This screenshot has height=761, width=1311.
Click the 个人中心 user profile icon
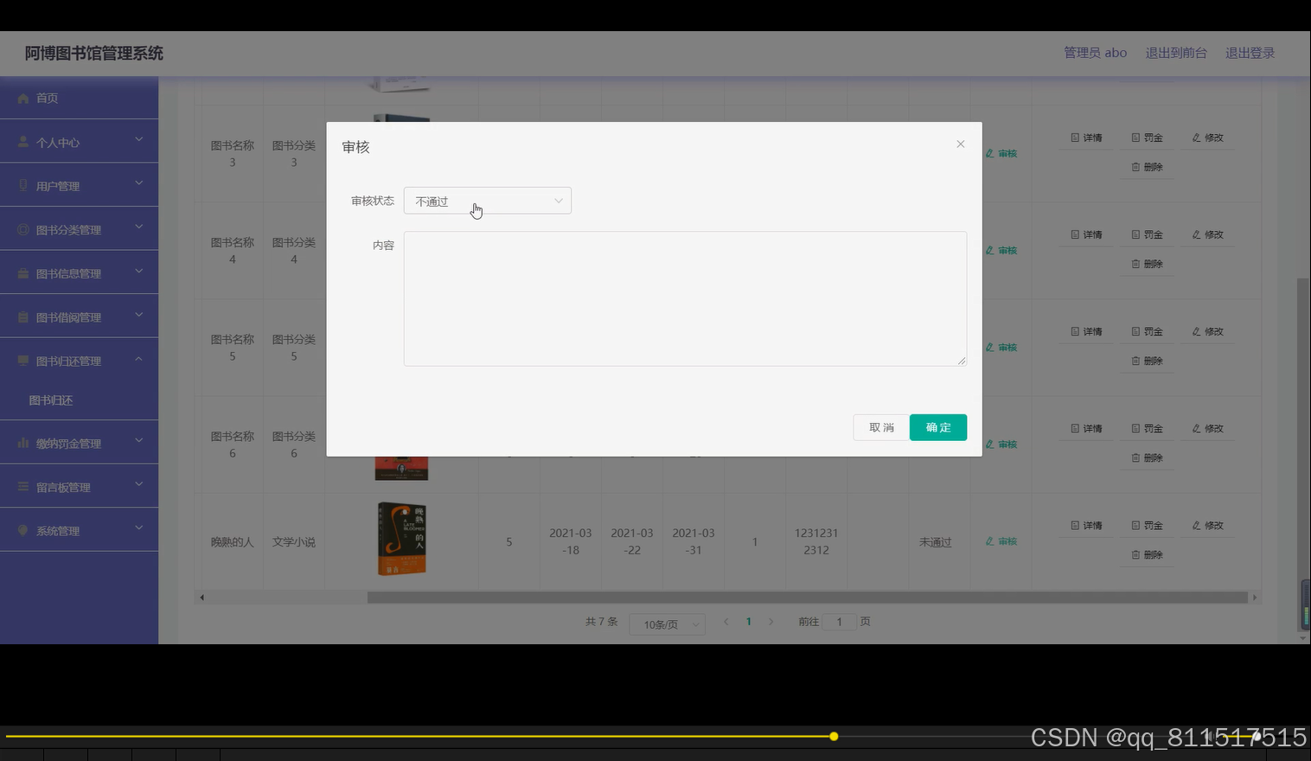[23, 141]
